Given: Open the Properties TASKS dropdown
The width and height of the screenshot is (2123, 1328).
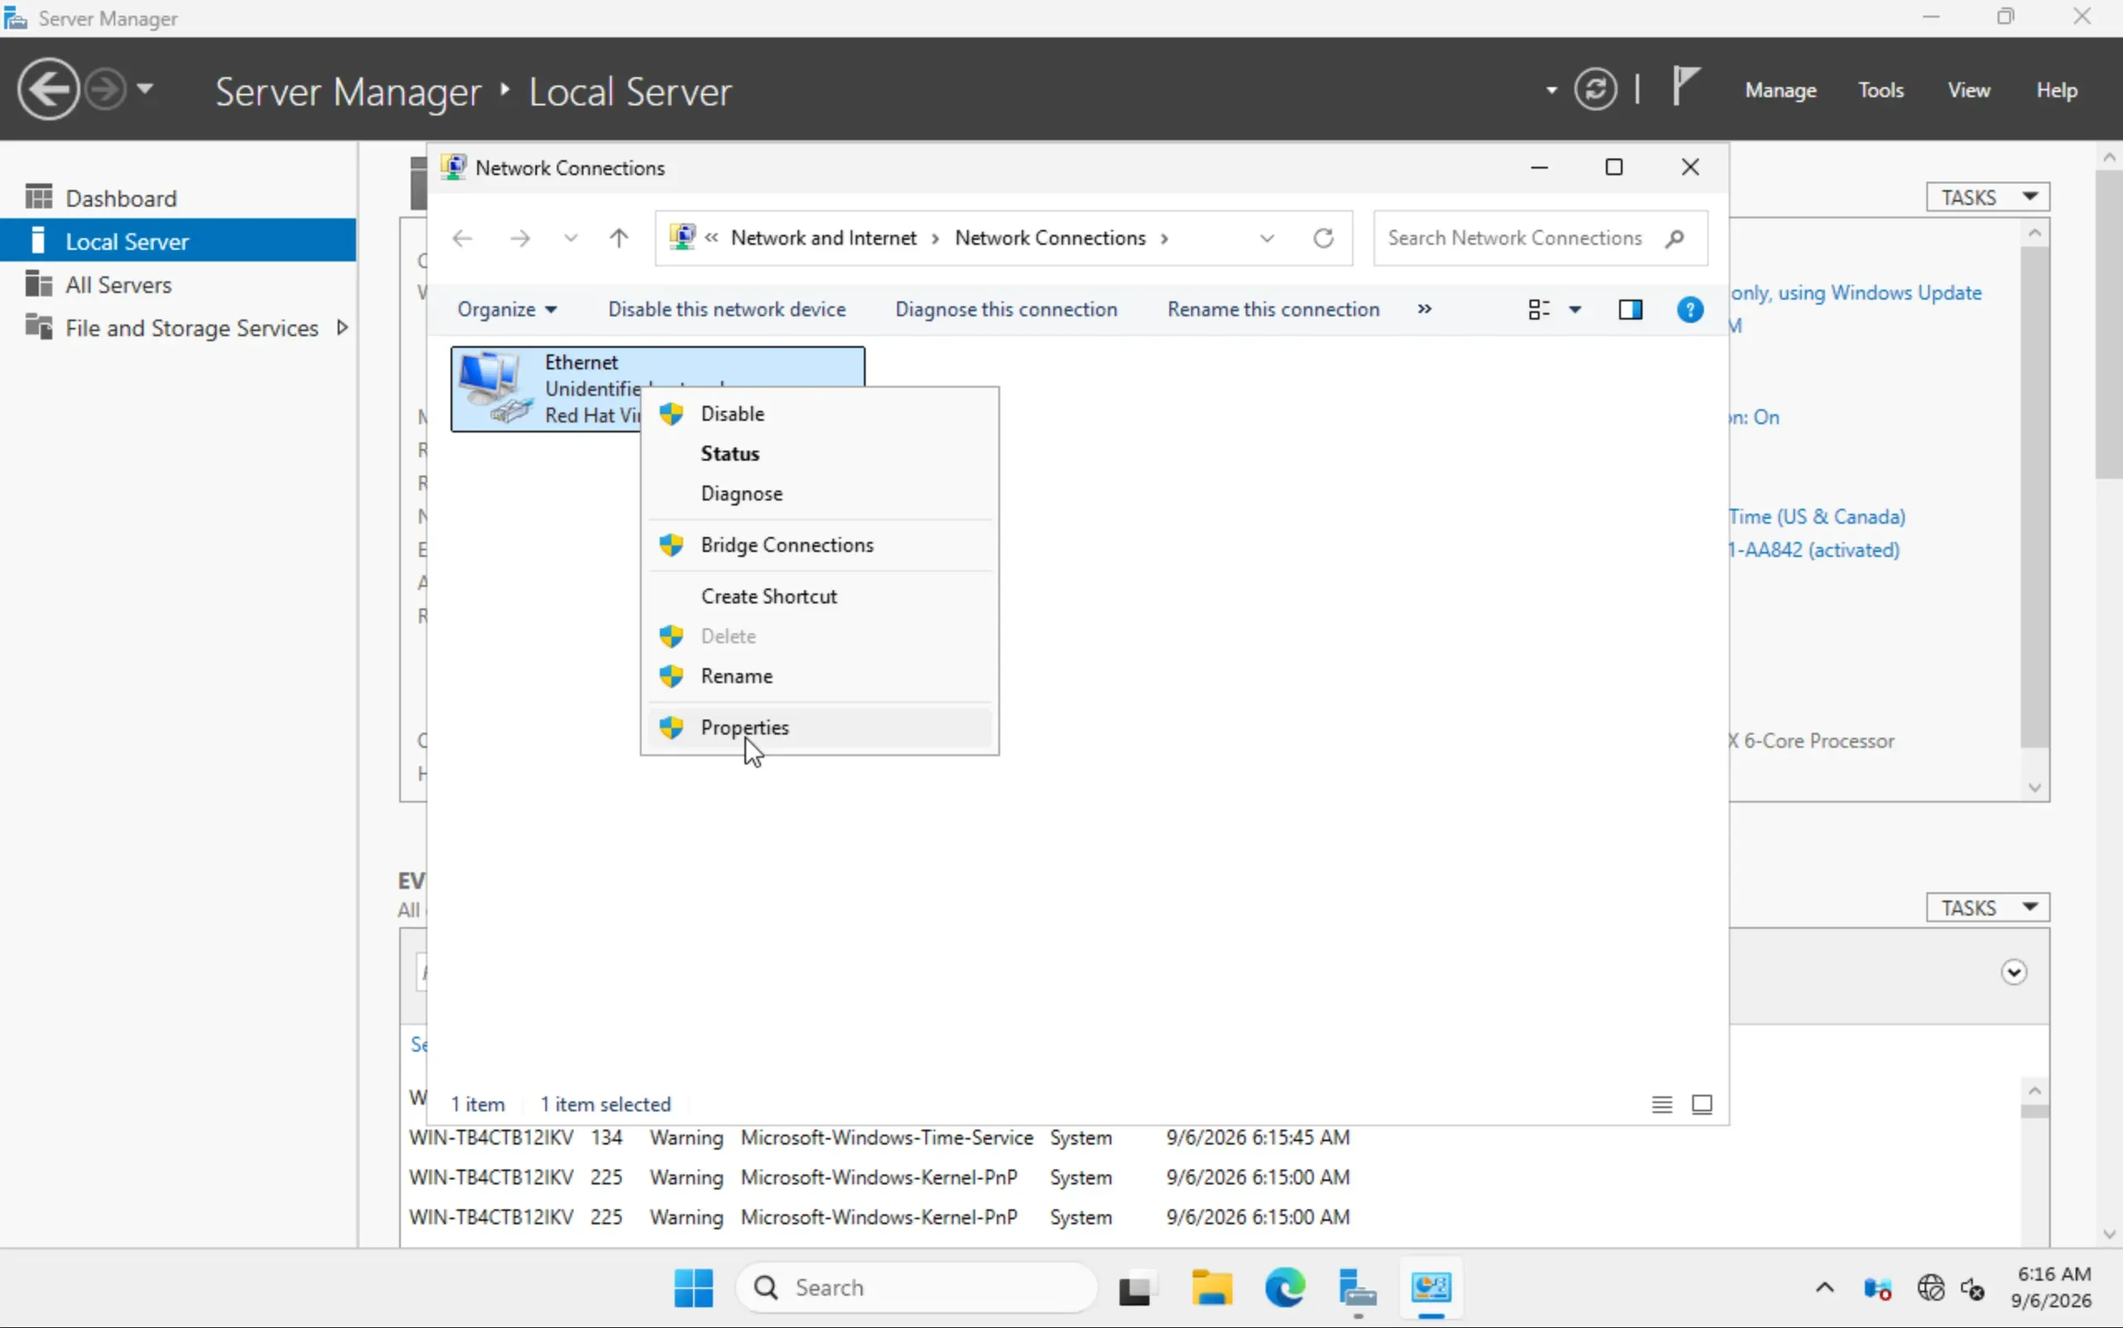Looking at the screenshot, I should click(1988, 197).
